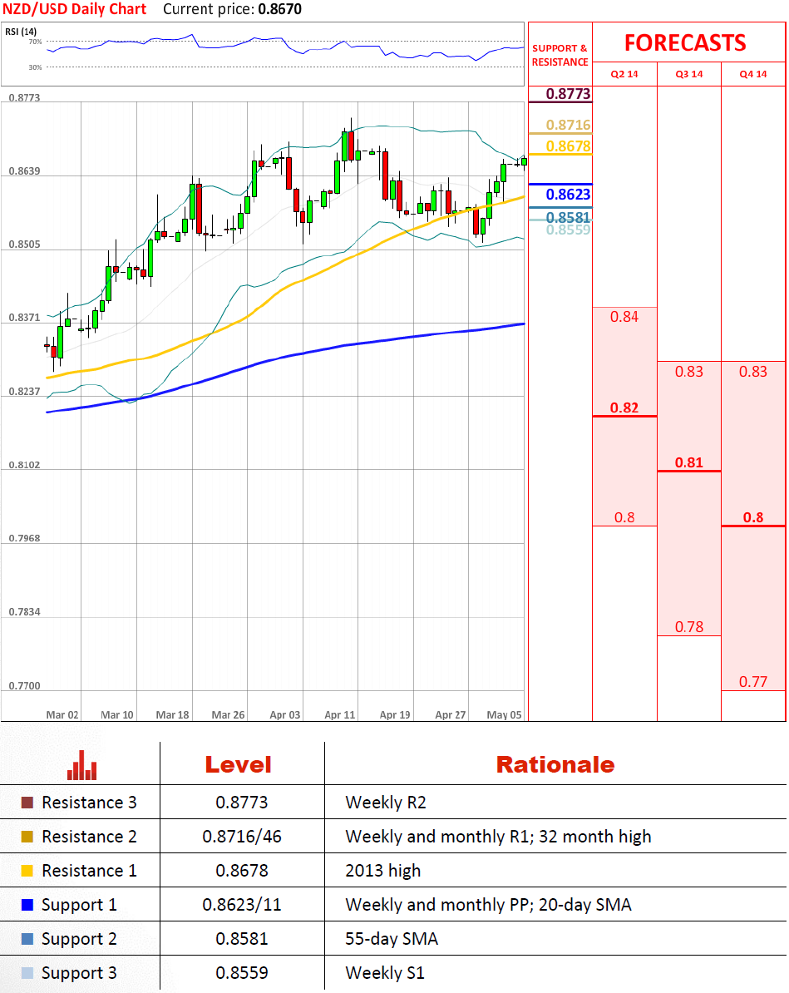Click the Q3 14 forecast high 0.83
This screenshot has width=789, height=993.
(689, 372)
